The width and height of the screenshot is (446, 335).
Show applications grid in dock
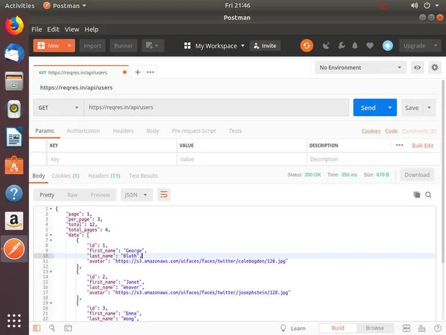pos(14,321)
